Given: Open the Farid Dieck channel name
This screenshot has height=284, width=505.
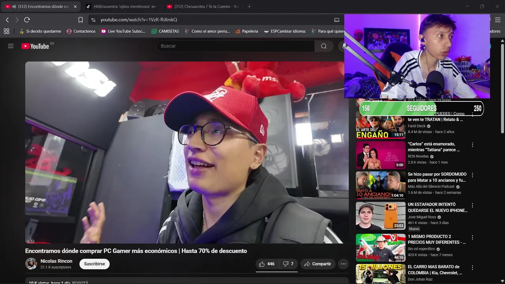Looking at the screenshot, I should [417, 126].
